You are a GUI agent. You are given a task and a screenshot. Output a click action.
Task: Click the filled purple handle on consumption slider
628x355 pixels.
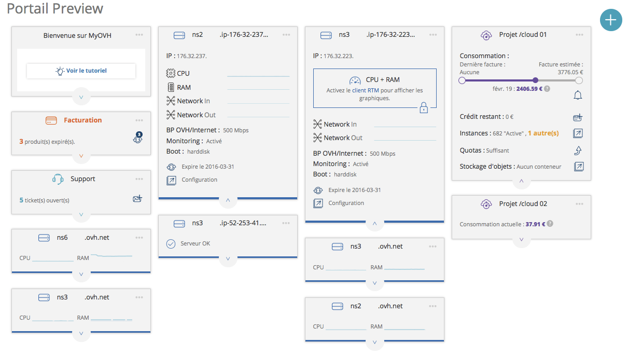coord(536,80)
